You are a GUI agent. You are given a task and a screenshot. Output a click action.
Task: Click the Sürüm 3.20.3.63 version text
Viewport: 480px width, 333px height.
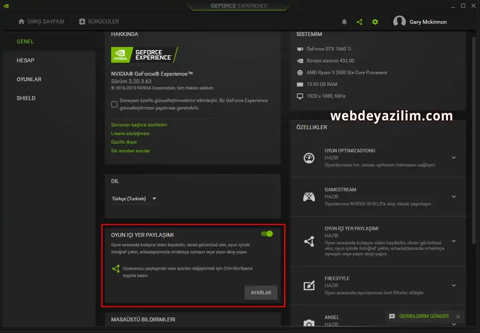coord(131,82)
